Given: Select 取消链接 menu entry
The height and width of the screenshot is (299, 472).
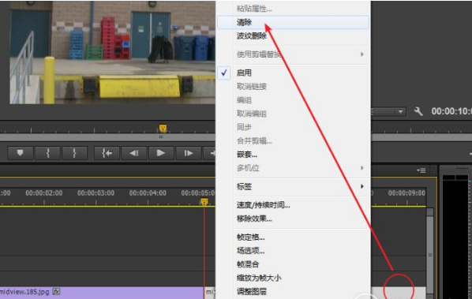Looking at the screenshot, I should click(x=293, y=87).
